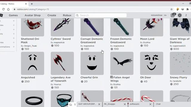This screenshot has width=191, height=107.
Task: Open the Corrupt Demonic Greatsword title
Action: 92,40
